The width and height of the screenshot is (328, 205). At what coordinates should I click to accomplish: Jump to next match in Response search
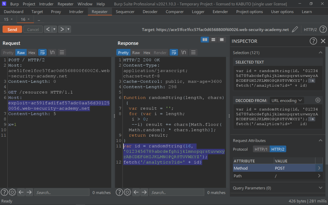[144, 192]
